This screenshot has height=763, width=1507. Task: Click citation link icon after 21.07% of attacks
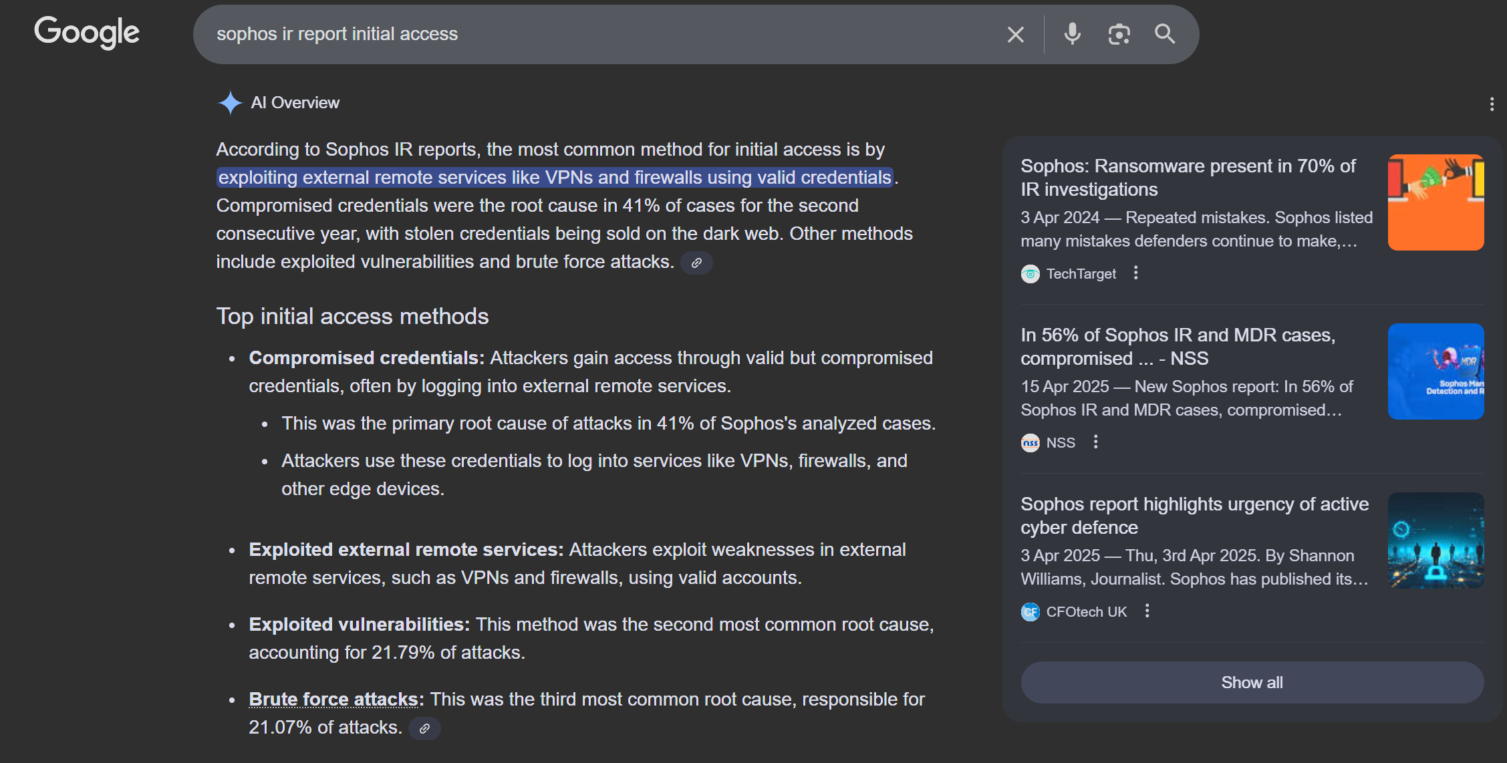point(424,728)
